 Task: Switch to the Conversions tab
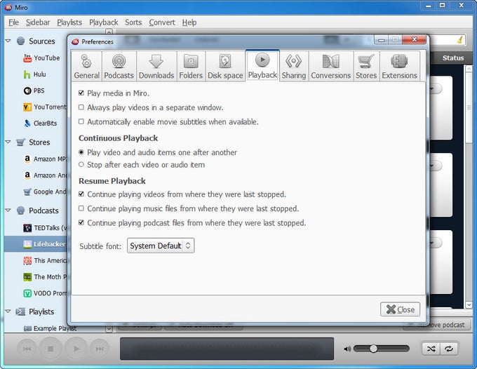click(x=330, y=66)
